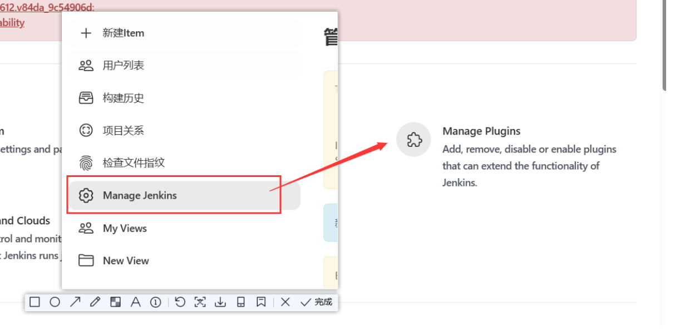Click the page vertical scrollbar thumb
The height and width of the screenshot is (330, 675).
(664, 45)
